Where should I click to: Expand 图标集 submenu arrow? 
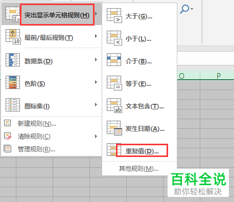[x=96, y=105]
